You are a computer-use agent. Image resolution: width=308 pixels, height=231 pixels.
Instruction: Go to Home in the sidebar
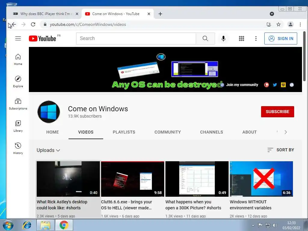pyautogui.click(x=18, y=60)
